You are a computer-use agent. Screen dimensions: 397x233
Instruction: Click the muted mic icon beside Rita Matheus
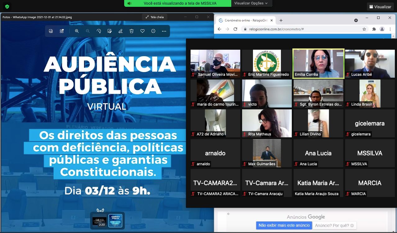pyautogui.click(x=245, y=134)
